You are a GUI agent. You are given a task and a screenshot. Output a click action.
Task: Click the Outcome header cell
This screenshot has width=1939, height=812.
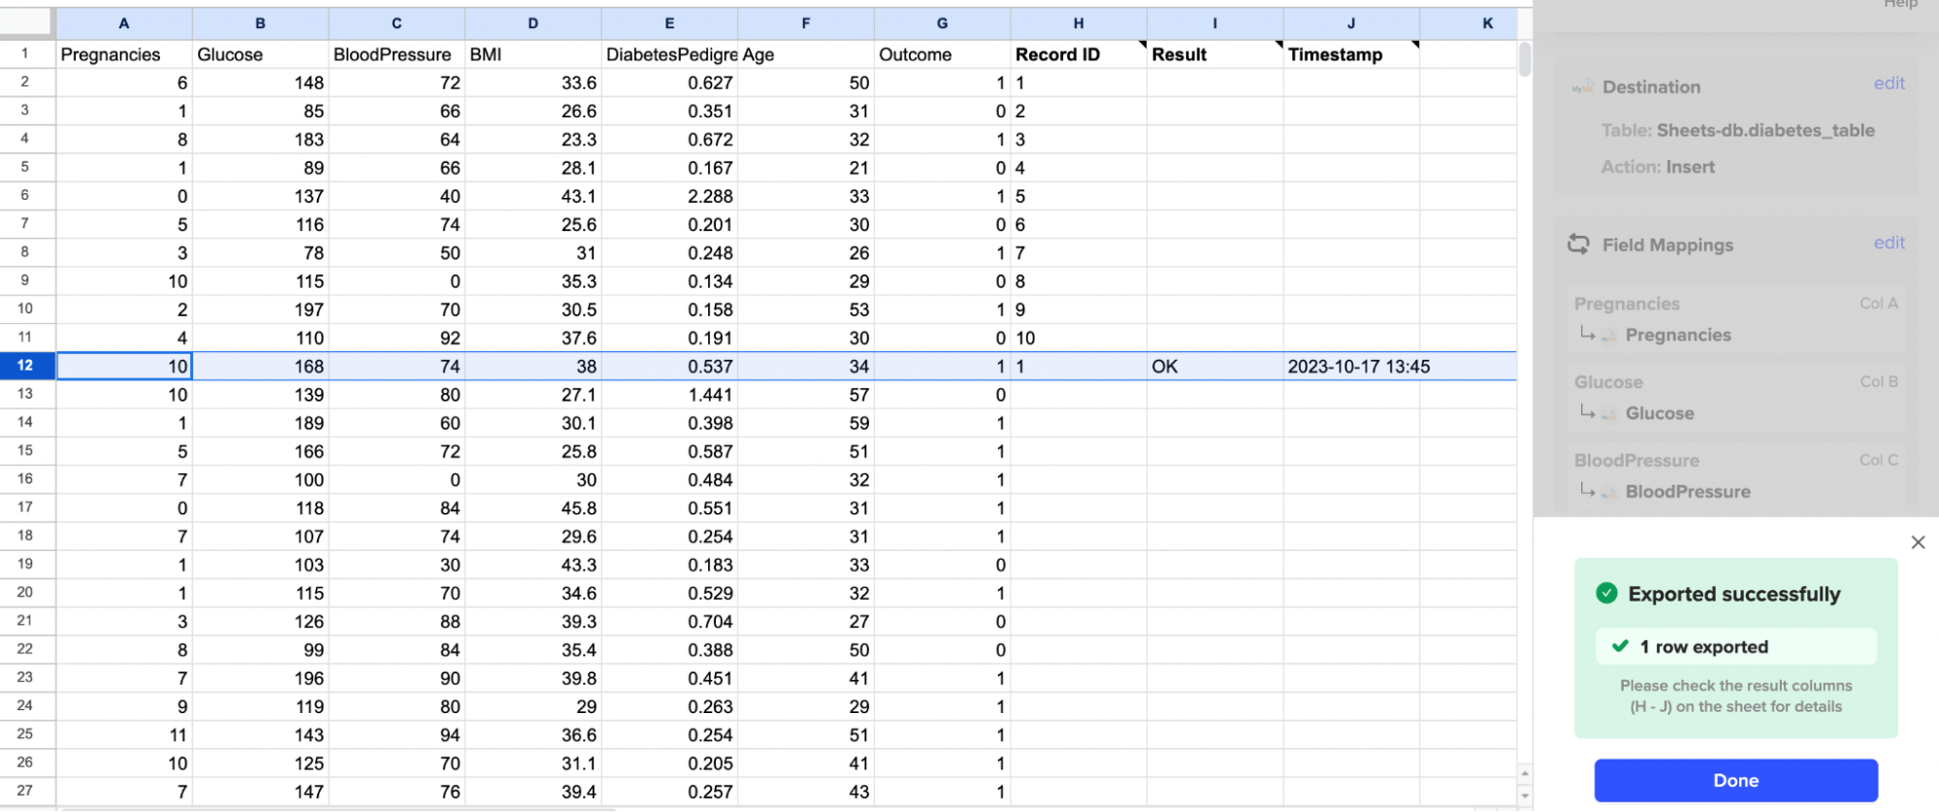click(942, 54)
